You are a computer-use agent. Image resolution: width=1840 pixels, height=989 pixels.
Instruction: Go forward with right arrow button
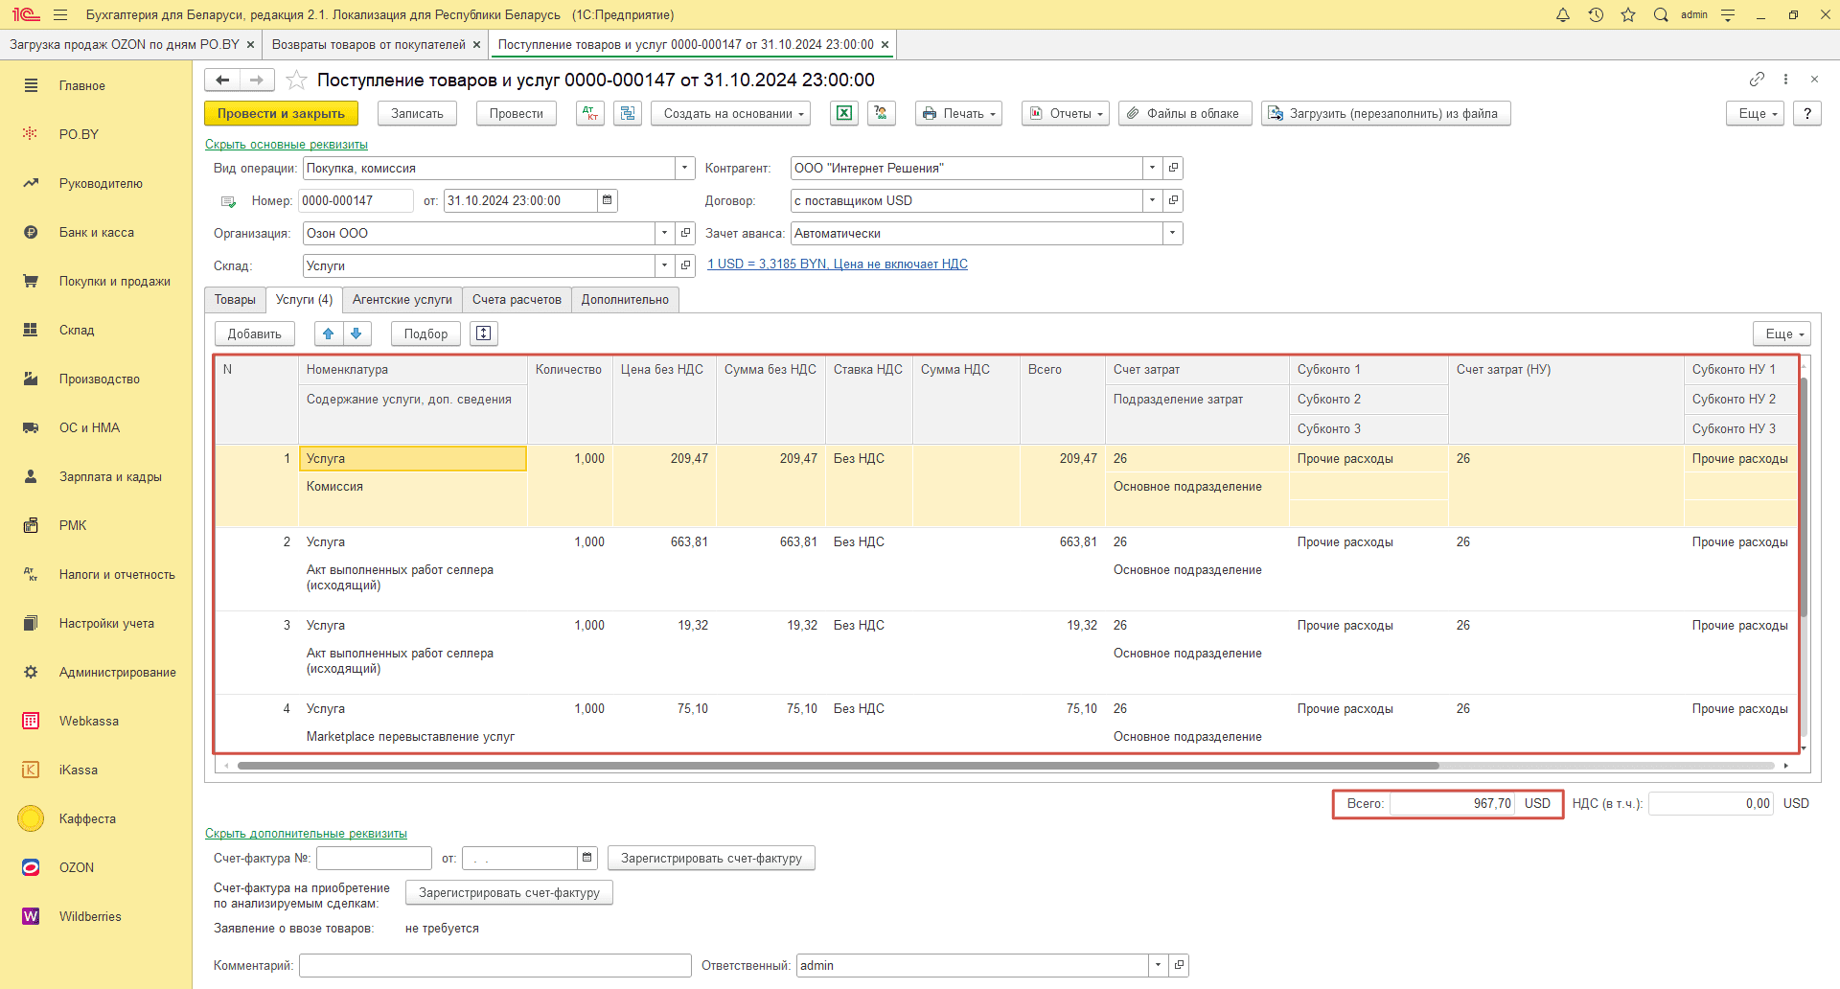[257, 80]
